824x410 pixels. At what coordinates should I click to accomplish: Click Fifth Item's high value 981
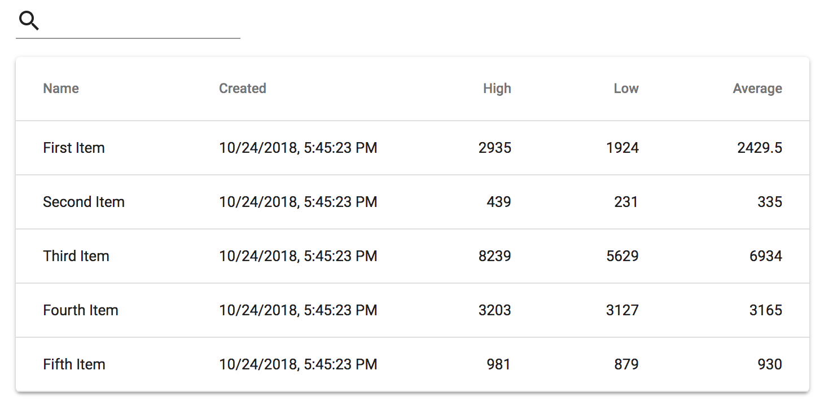click(x=498, y=364)
